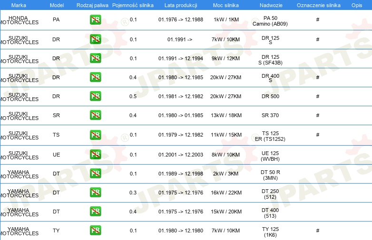This screenshot has width=372, height=240.
Task: Click the SR model cell
Action: point(56,115)
